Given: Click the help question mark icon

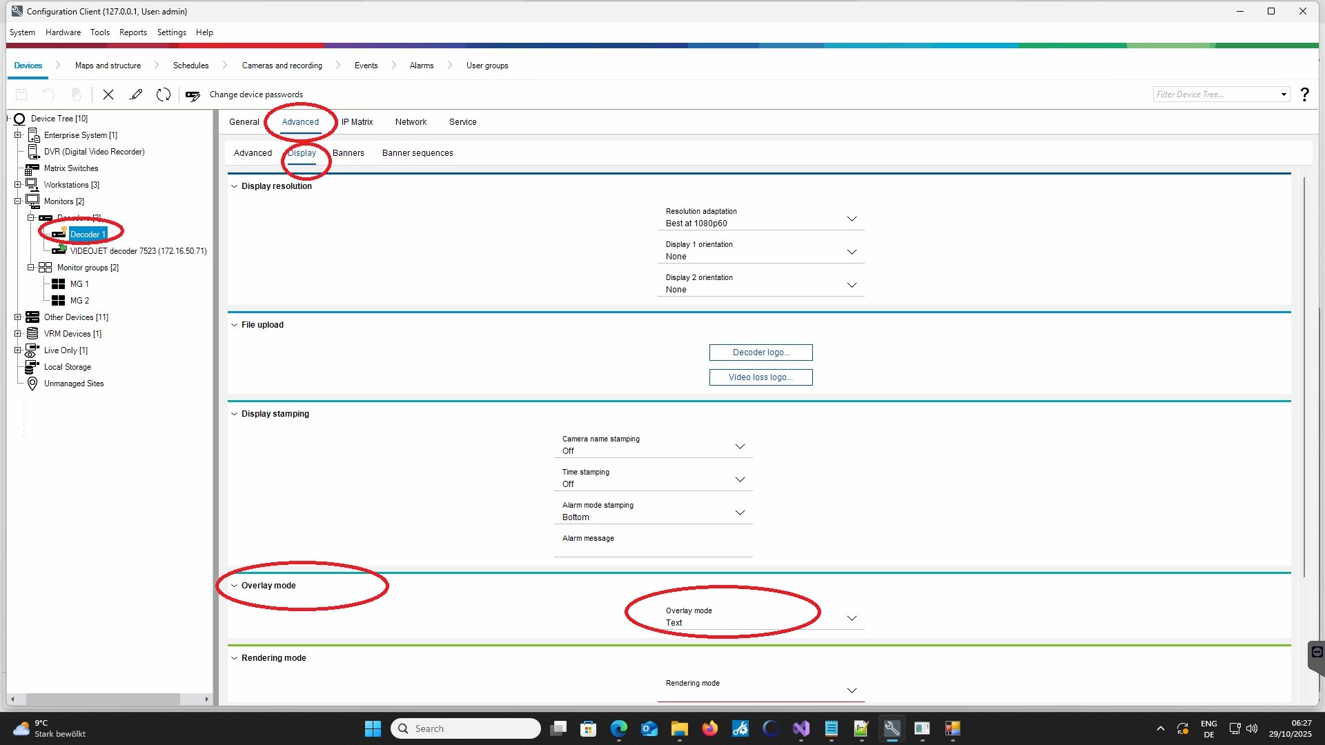Looking at the screenshot, I should pos(1304,95).
